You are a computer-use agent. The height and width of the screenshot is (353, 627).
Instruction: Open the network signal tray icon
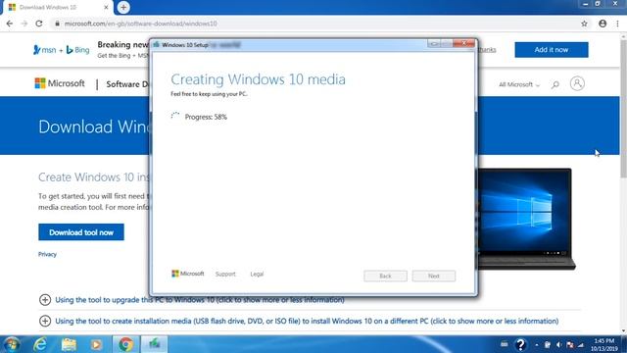(581, 345)
